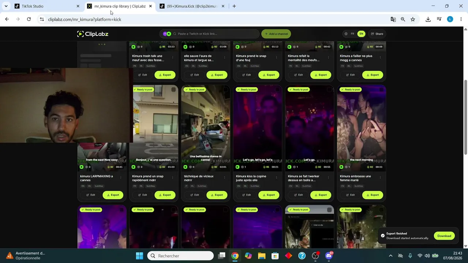Click the Add a channel button
The width and height of the screenshot is (468, 263).
coord(276,34)
